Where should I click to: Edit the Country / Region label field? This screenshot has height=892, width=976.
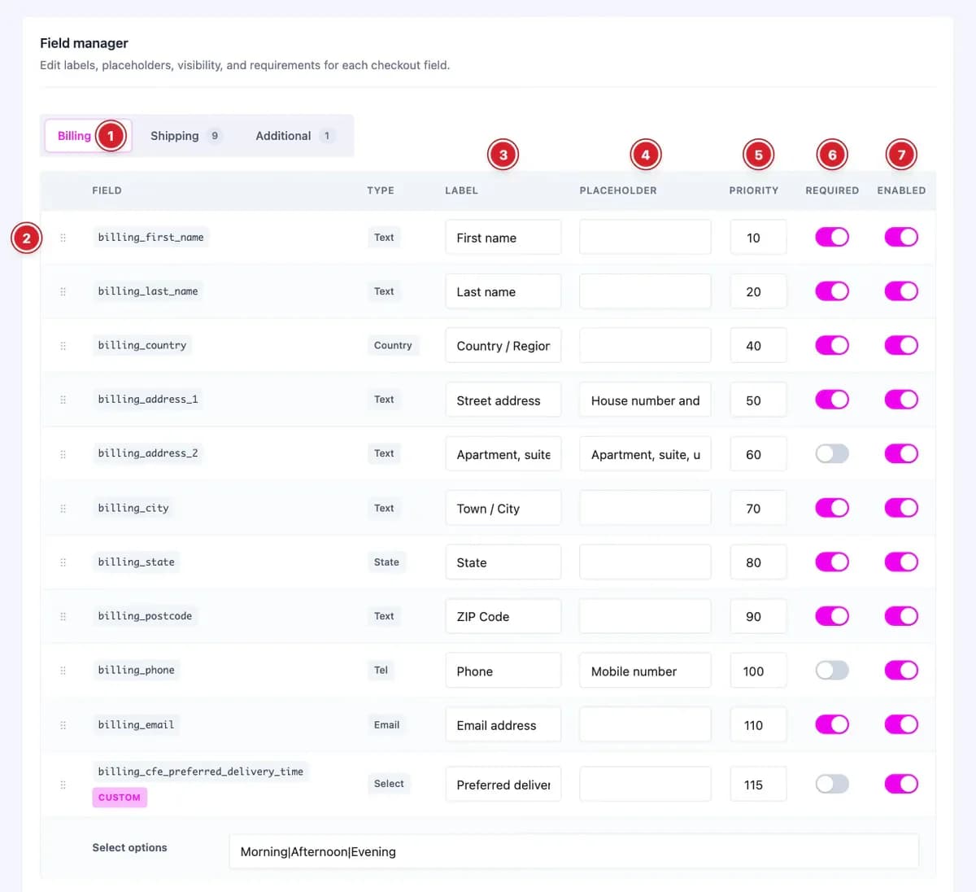coord(503,346)
